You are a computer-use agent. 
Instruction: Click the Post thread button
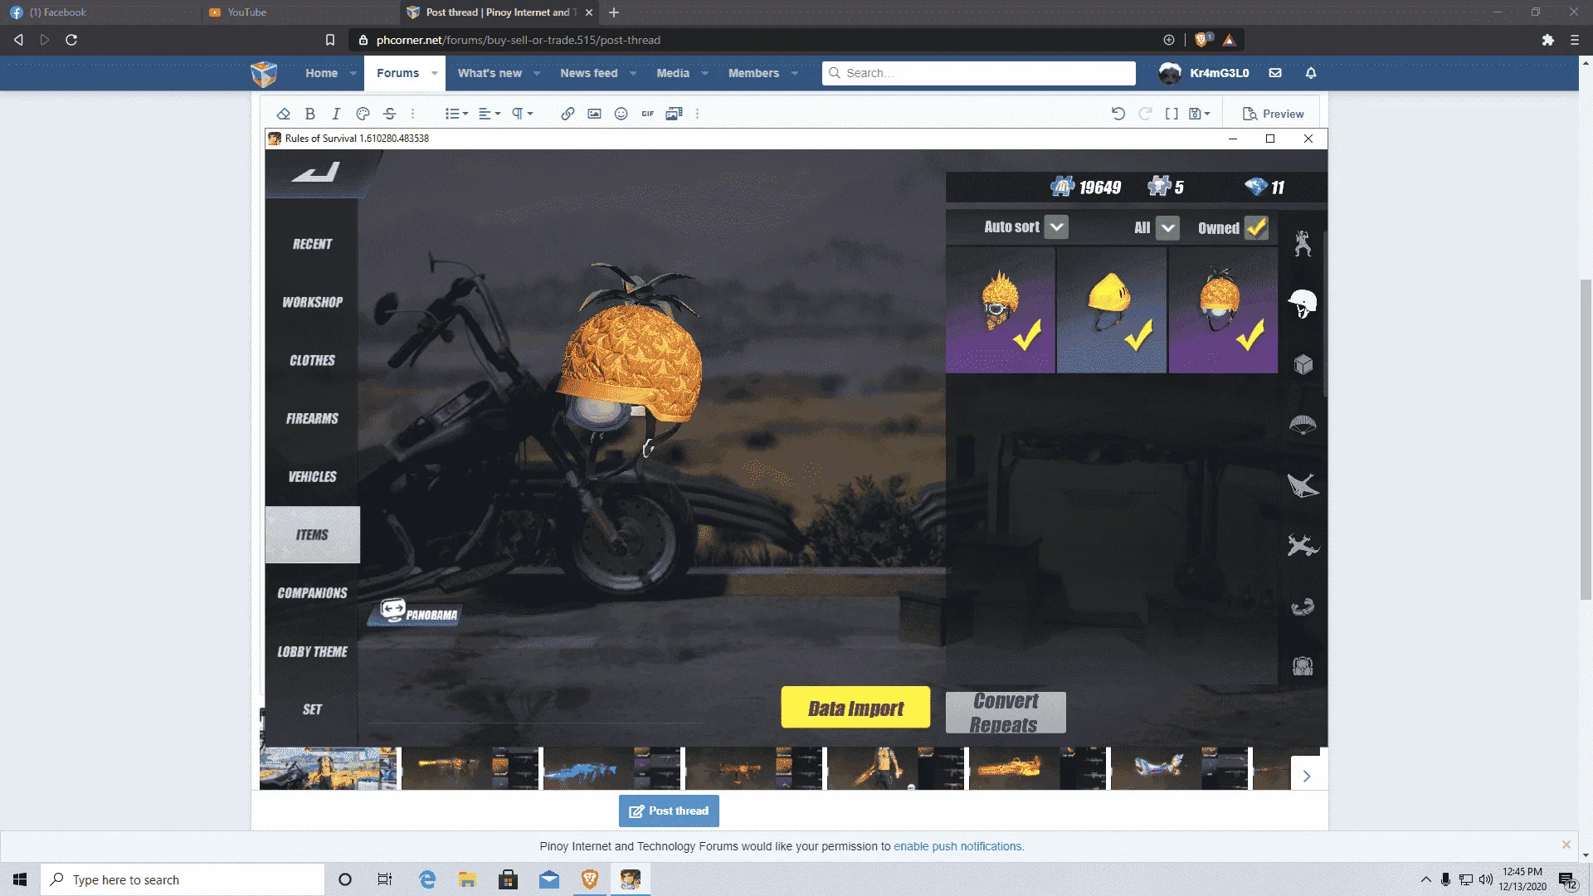[669, 811]
